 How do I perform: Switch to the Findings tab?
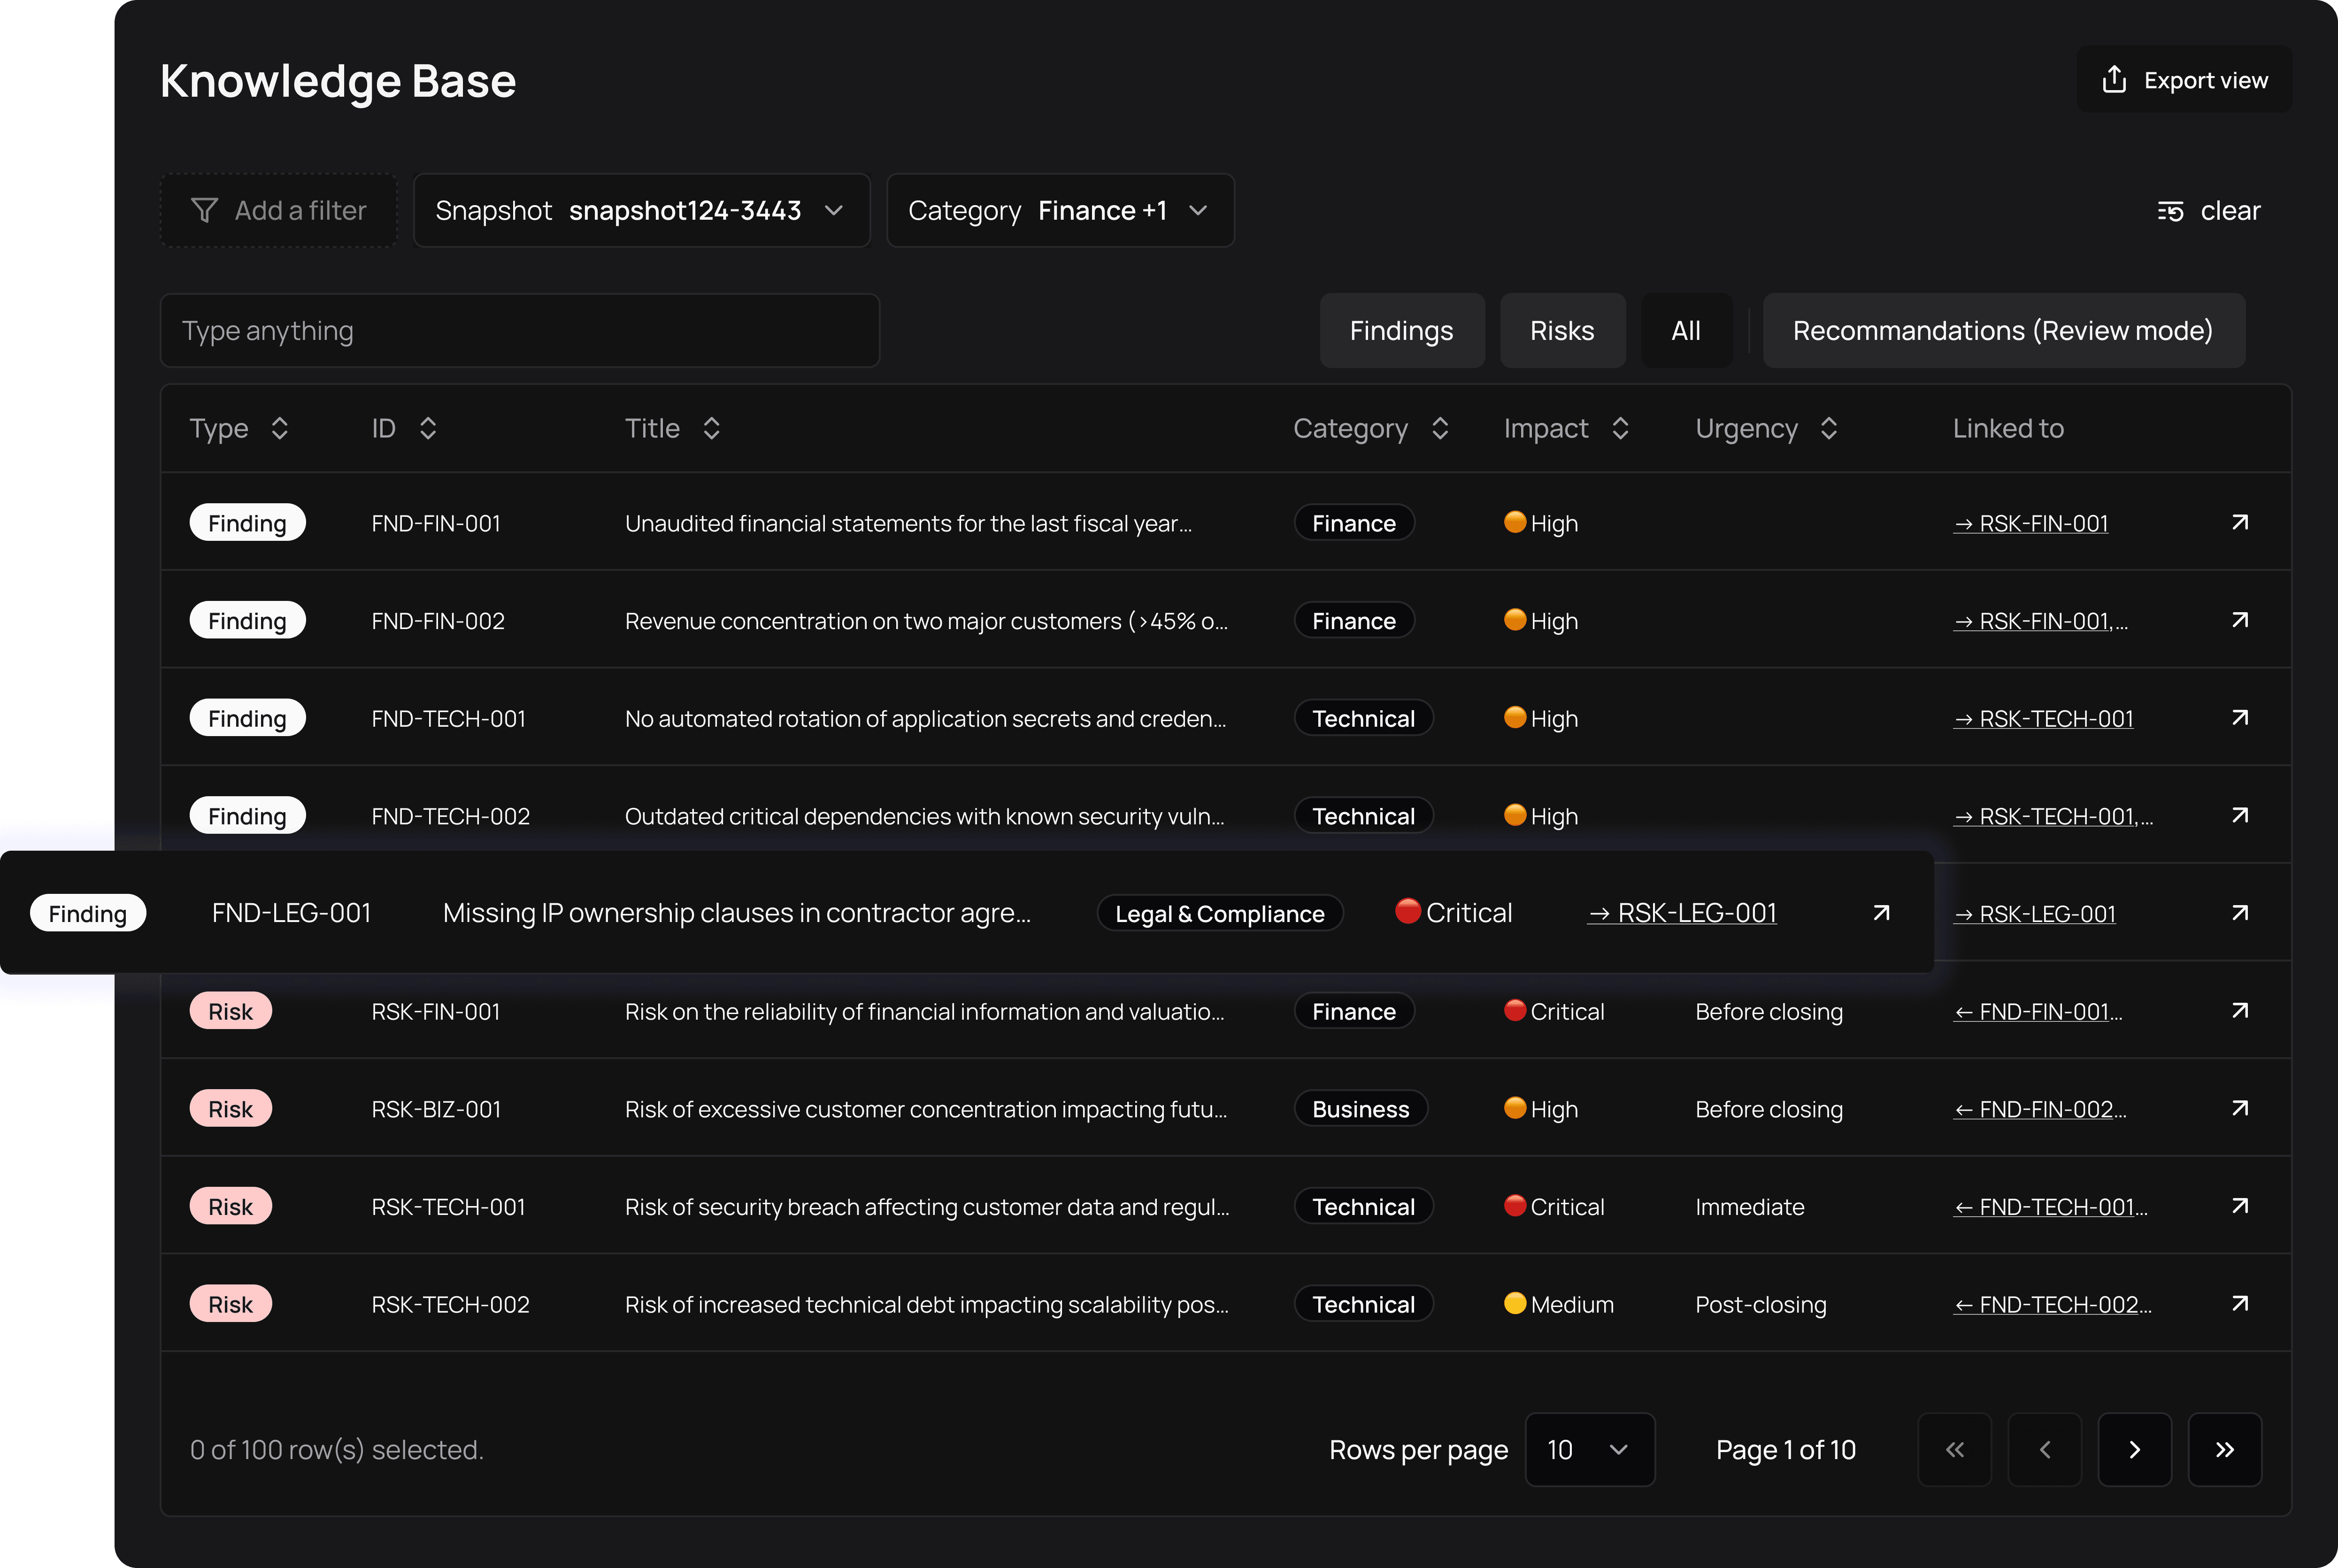click(x=1401, y=331)
